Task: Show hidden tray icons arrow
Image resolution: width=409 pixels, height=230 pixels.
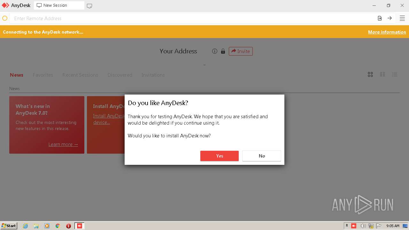Action: tap(347, 226)
